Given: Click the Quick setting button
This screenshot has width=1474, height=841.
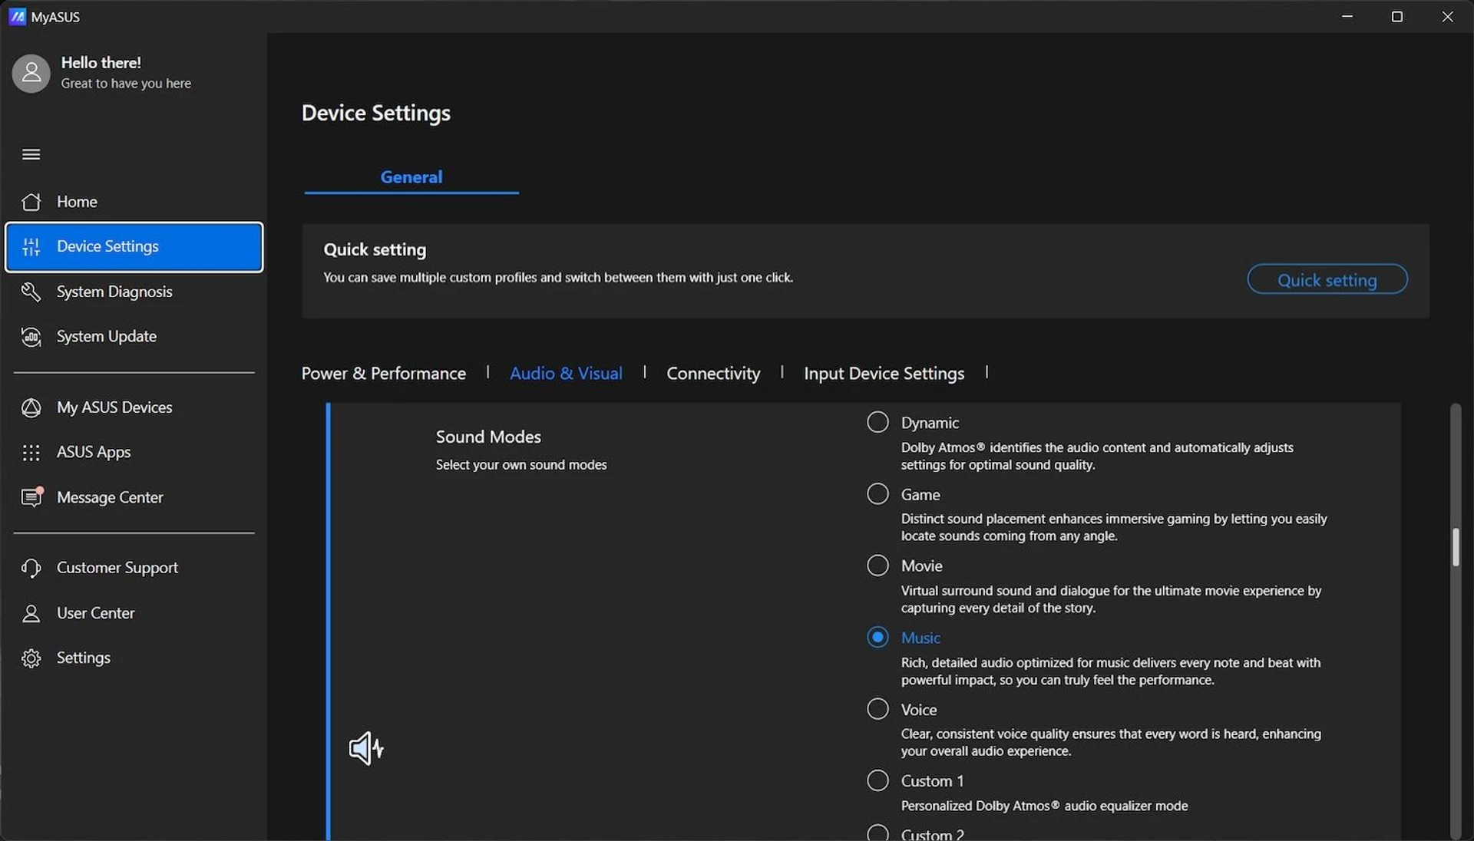Looking at the screenshot, I should pos(1327,279).
